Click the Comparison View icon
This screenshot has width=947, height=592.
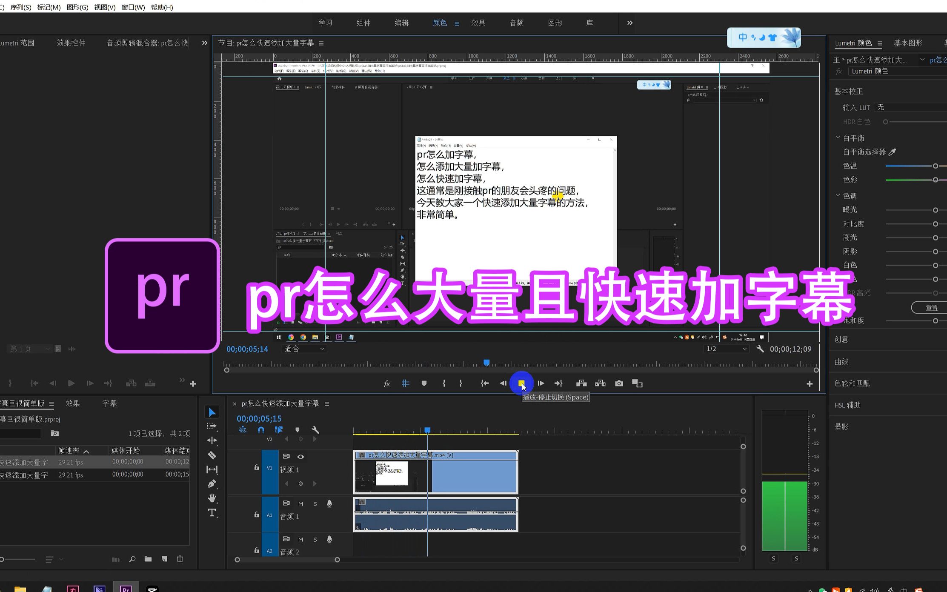637,383
